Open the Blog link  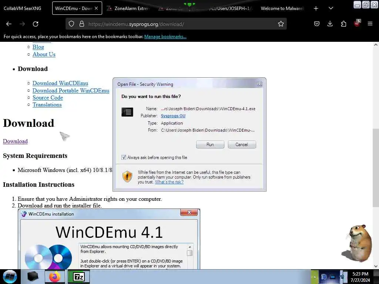(x=38, y=47)
